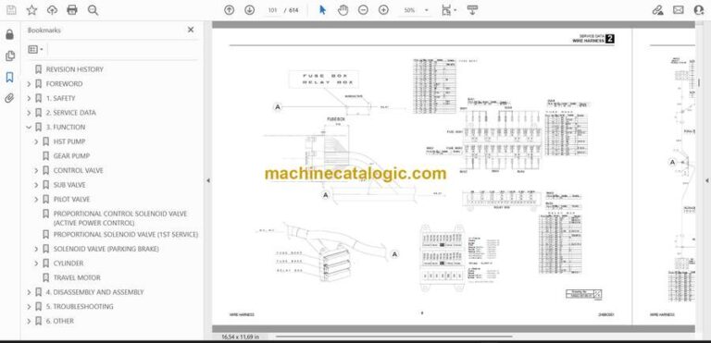Expand the SUB VALVE bookmark
Screen dimensions: 711x343
[36, 185]
